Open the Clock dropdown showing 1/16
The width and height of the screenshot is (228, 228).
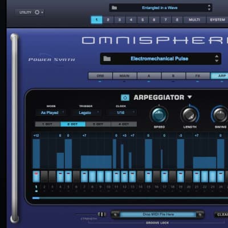coord(121,112)
